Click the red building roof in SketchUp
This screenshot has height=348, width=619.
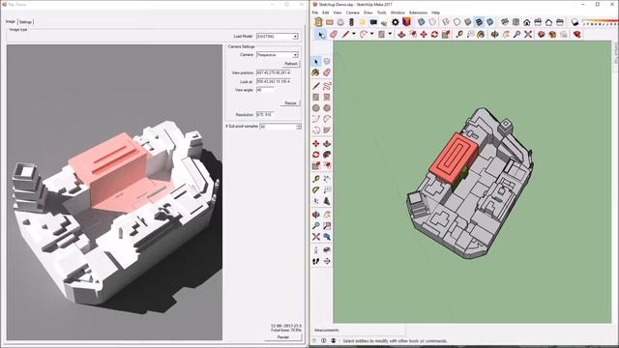[454, 157]
